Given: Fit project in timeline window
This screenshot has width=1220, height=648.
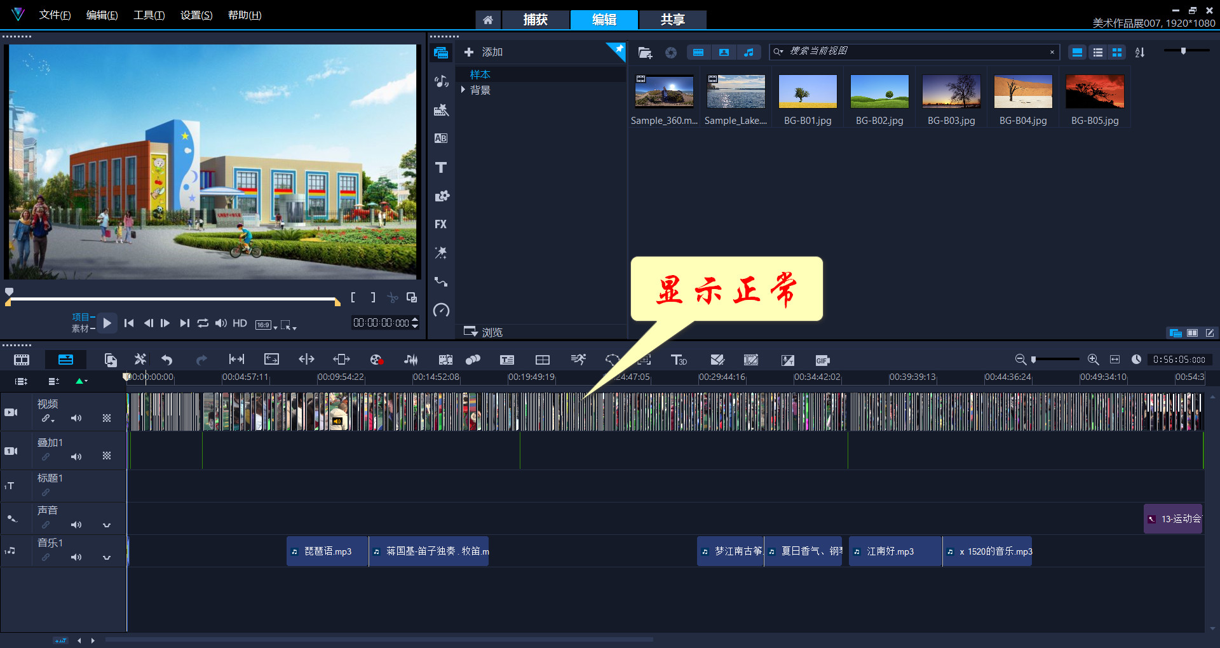Looking at the screenshot, I should pos(1115,360).
